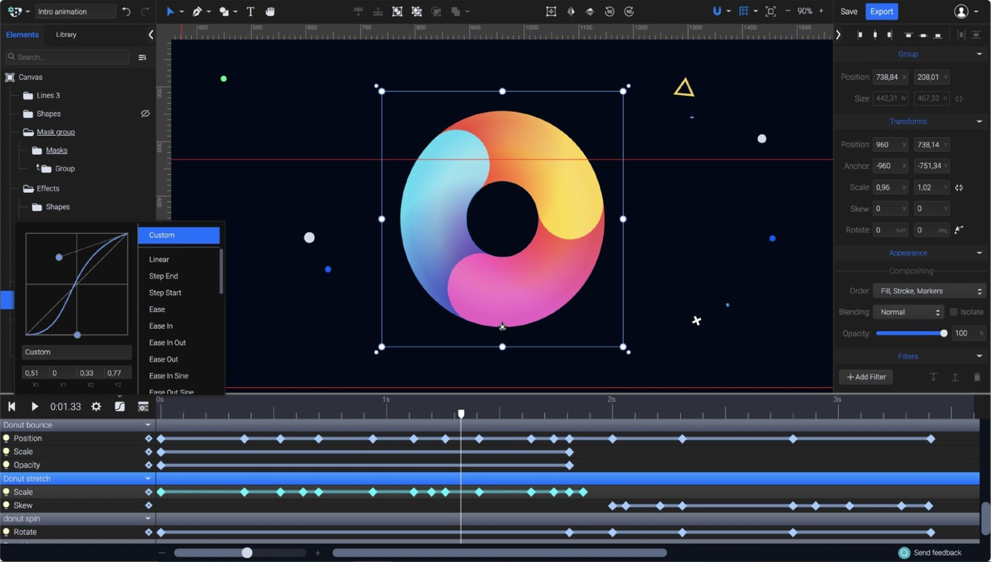Screen dimensions: 991x562
Task: Toggle visibility of the Shapes layer
Action: [x=145, y=114]
